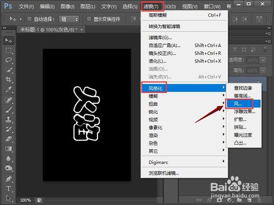Open the 选择(S) menu
Viewport: 274px width, 205px height.
point(130,7)
